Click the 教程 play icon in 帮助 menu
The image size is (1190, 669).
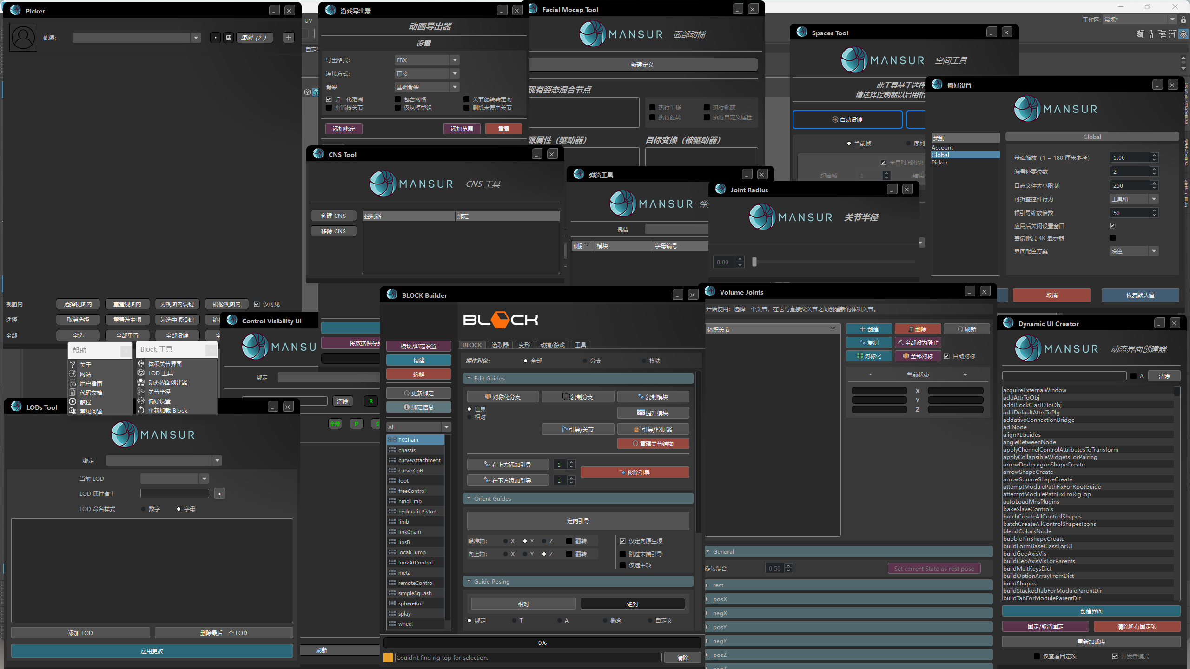(73, 402)
